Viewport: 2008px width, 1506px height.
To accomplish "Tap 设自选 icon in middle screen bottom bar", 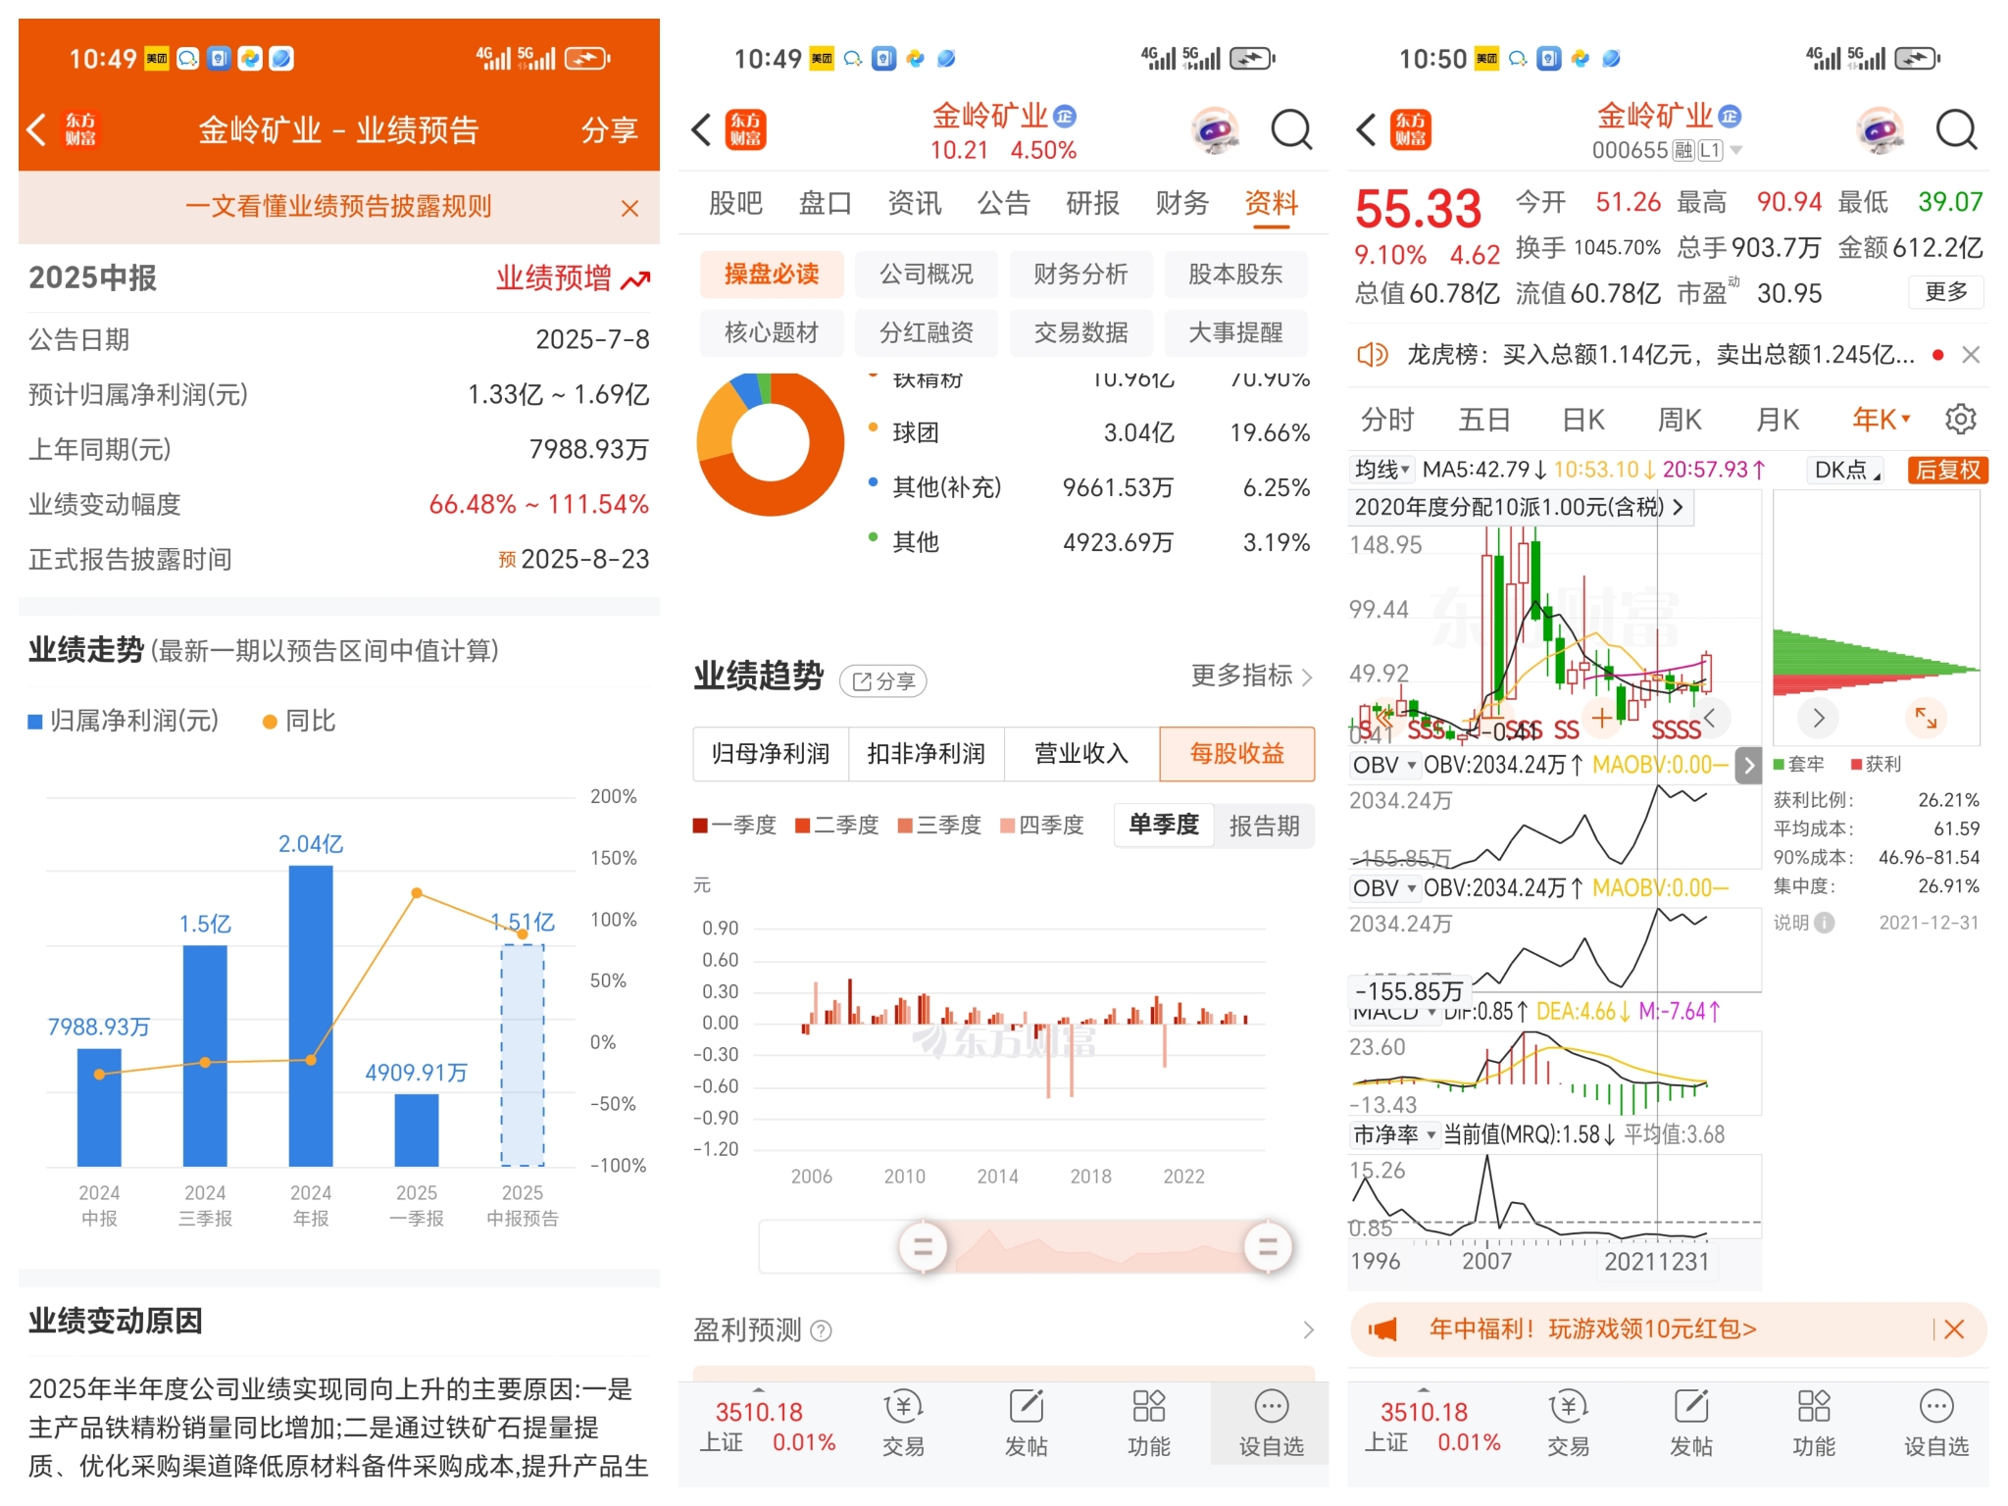I will (1271, 1423).
